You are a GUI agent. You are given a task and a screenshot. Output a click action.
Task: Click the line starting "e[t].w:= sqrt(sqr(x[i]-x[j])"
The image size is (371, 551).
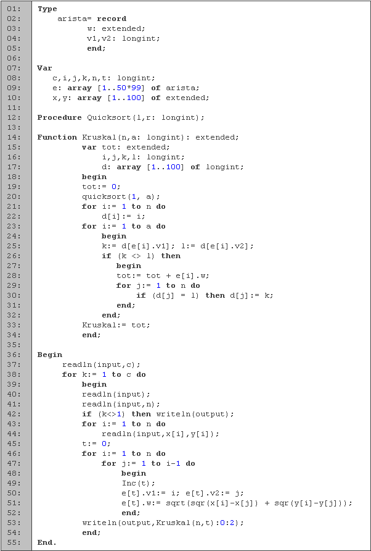click(x=237, y=503)
